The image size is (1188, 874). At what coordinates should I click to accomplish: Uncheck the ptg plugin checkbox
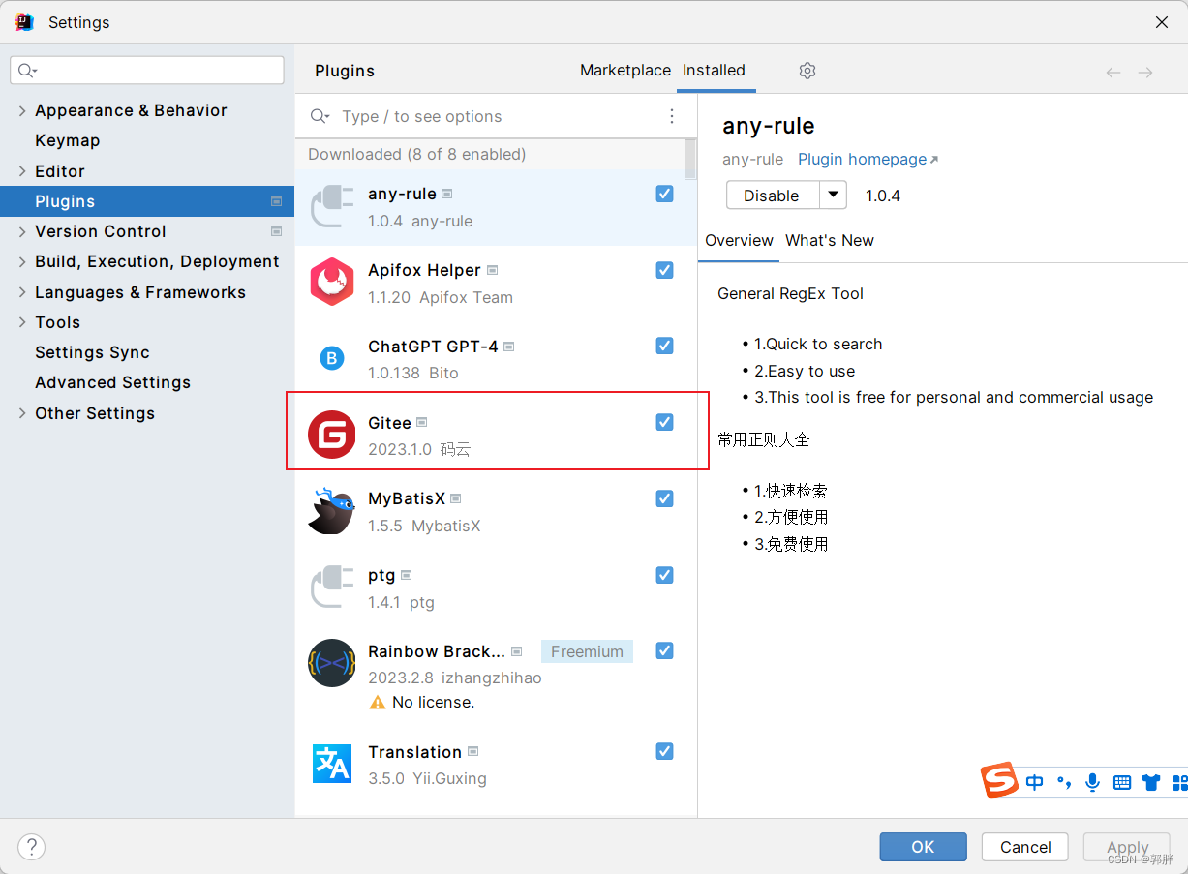[x=664, y=575]
